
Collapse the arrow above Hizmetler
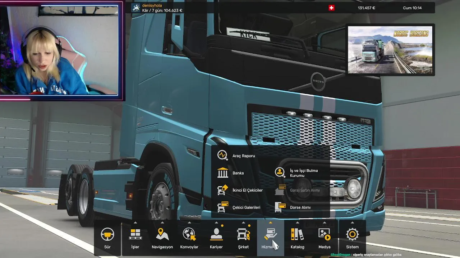coord(270,223)
